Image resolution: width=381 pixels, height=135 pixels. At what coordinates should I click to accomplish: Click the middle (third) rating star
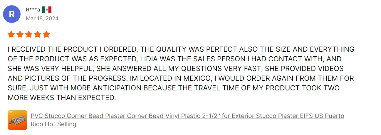[x=29, y=35]
